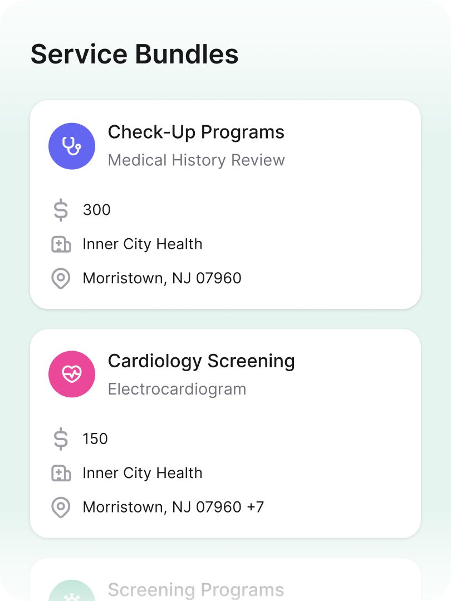Image resolution: width=451 pixels, height=601 pixels.
Task: Select the Medical History Review subtitle
Action: 197,160
